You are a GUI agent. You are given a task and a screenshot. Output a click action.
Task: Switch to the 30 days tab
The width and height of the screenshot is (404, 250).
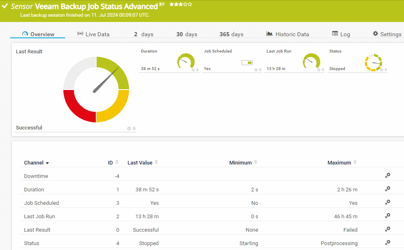click(186, 34)
